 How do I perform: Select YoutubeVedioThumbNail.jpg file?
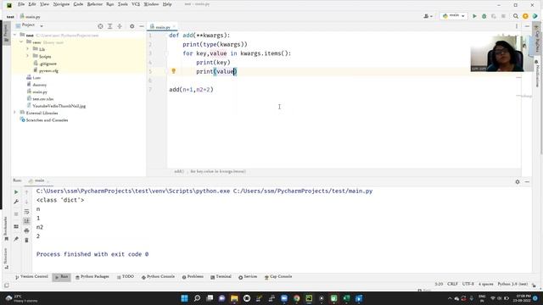click(x=59, y=106)
